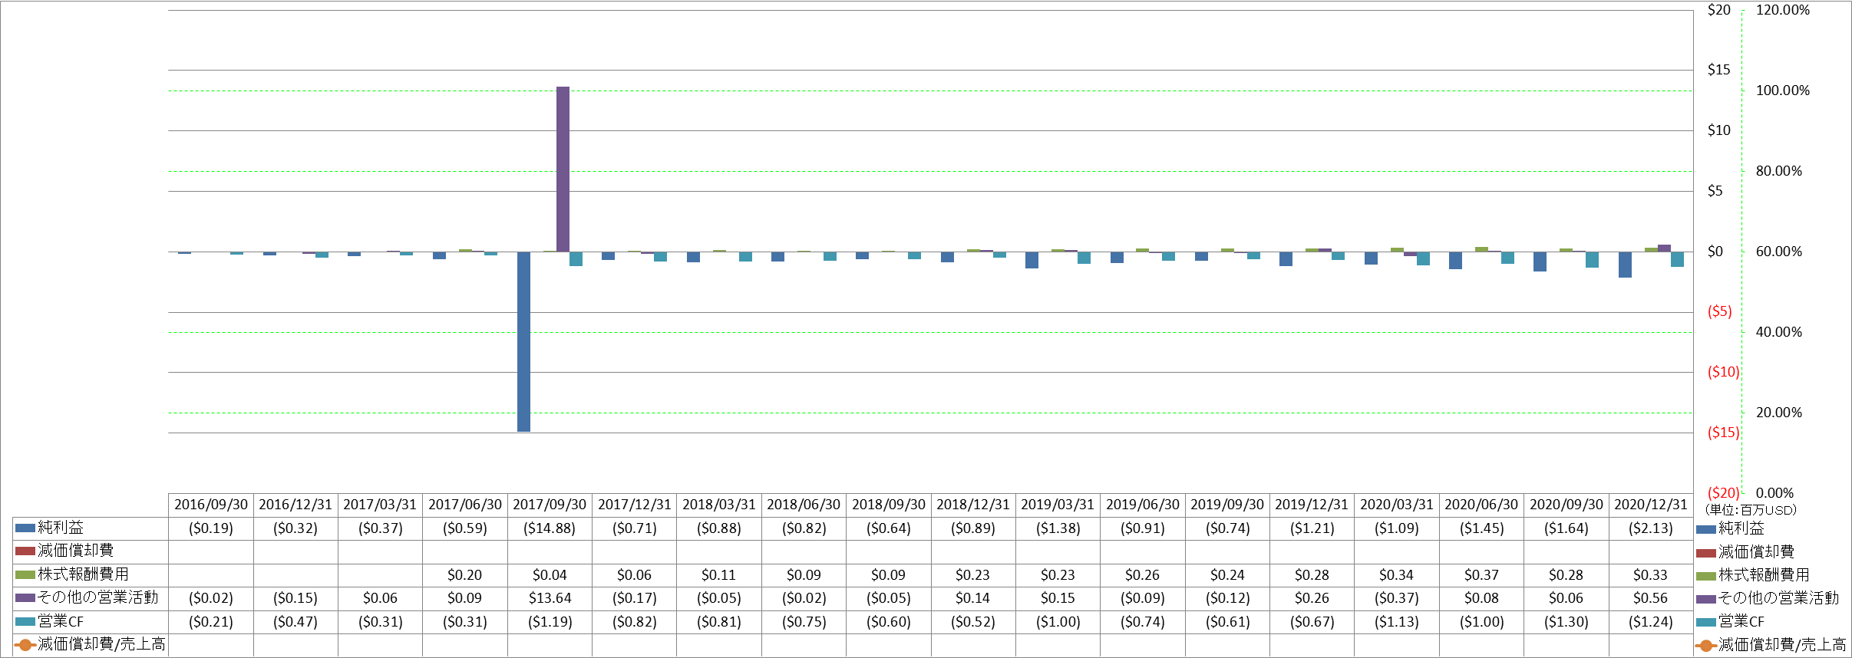
Task: Click the teal 営業CF swatch in the right legend
Action: tap(1705, 622)
